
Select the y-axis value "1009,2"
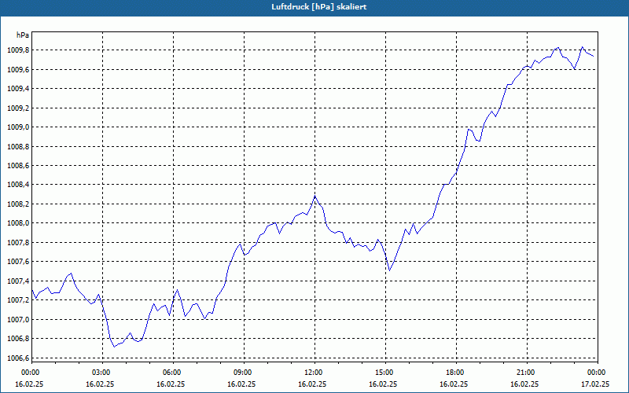[x=18, y=108]
